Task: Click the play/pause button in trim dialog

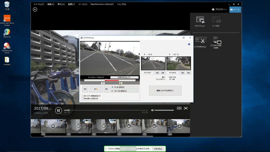Action: [x=96, y=89]
